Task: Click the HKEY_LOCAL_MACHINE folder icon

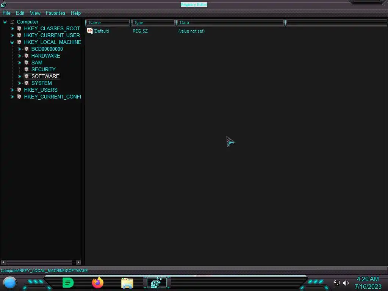Action: [19, 42]
